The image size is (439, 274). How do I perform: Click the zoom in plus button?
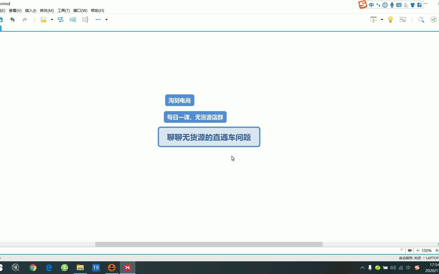click(437, 250)
